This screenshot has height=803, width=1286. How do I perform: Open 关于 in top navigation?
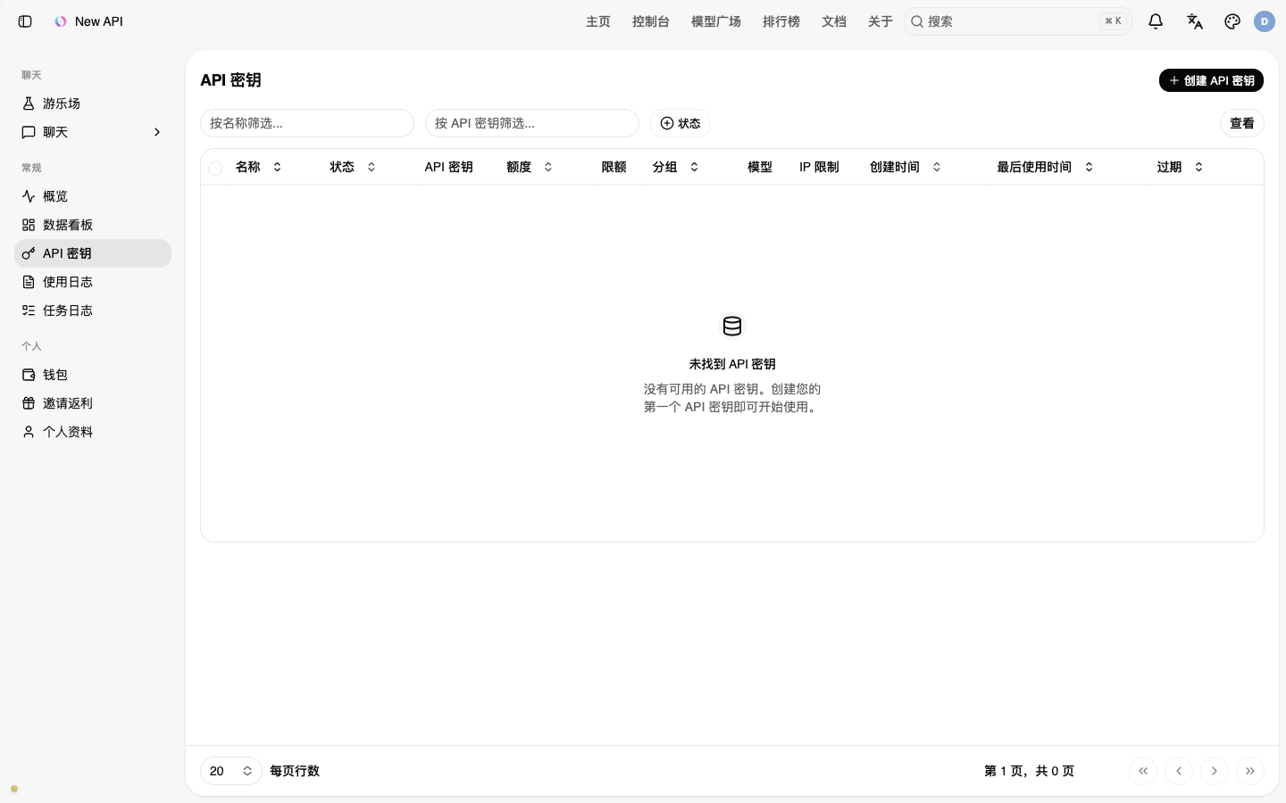click(881, 21)
